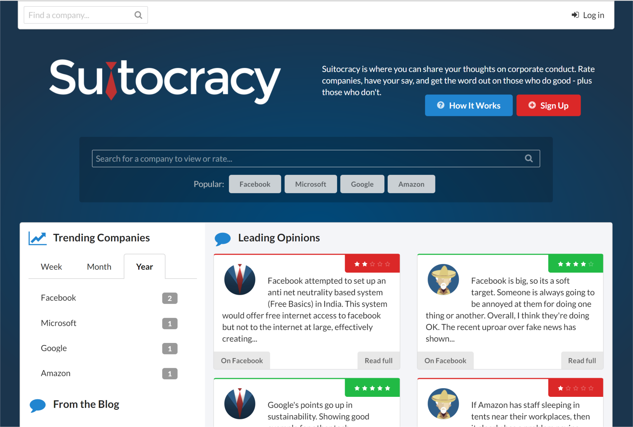Click Read full on the net neutrality review
This screenshot has width=633, height=427.
tap(378, 360)
